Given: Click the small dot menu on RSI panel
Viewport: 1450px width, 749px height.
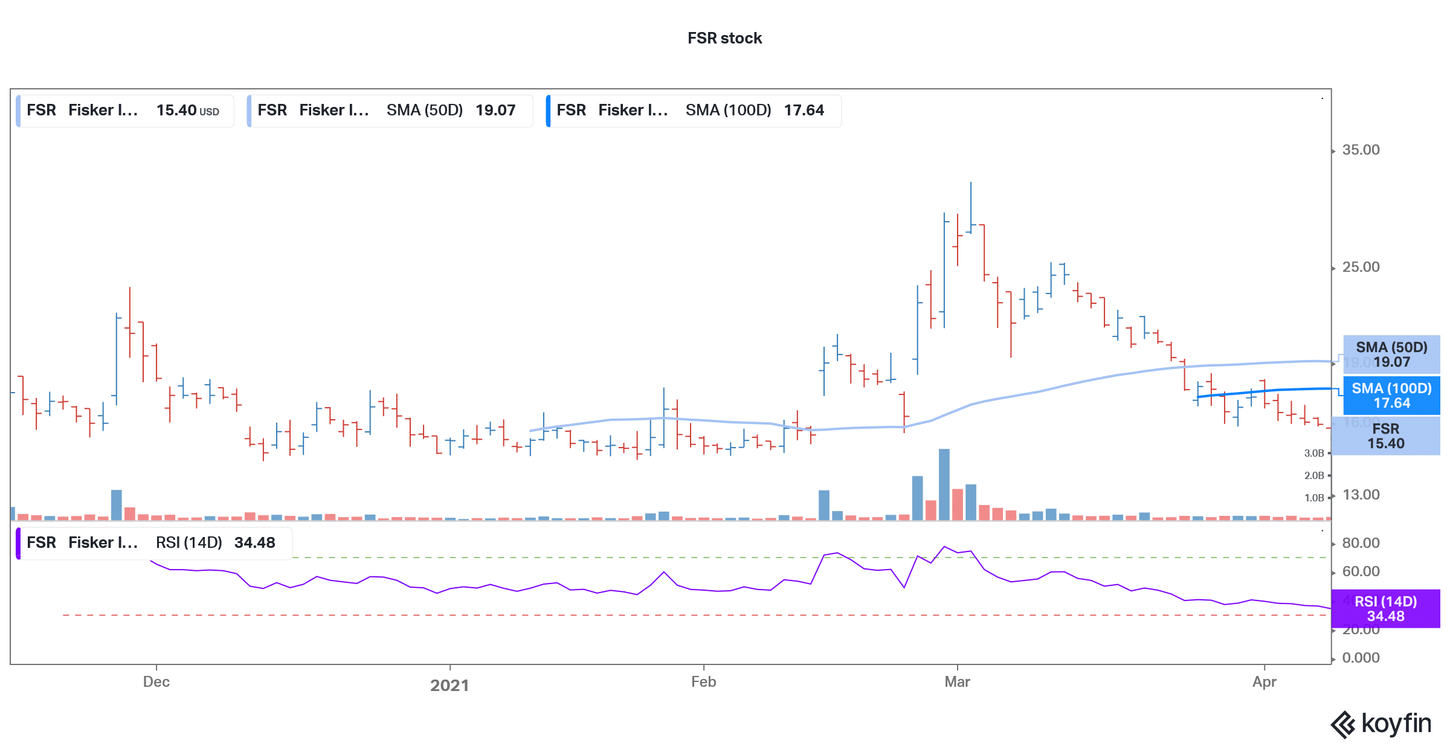Looking at the screenshot, I should tap(1323, 531).
